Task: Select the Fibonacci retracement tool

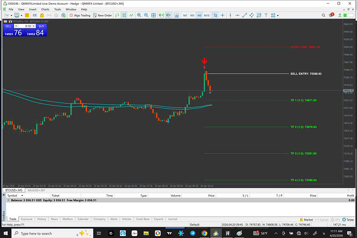Action: tap(259, 15)
